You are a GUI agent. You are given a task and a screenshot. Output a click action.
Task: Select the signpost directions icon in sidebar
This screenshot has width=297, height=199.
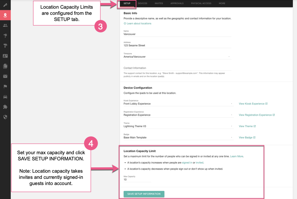click(5, 35)
